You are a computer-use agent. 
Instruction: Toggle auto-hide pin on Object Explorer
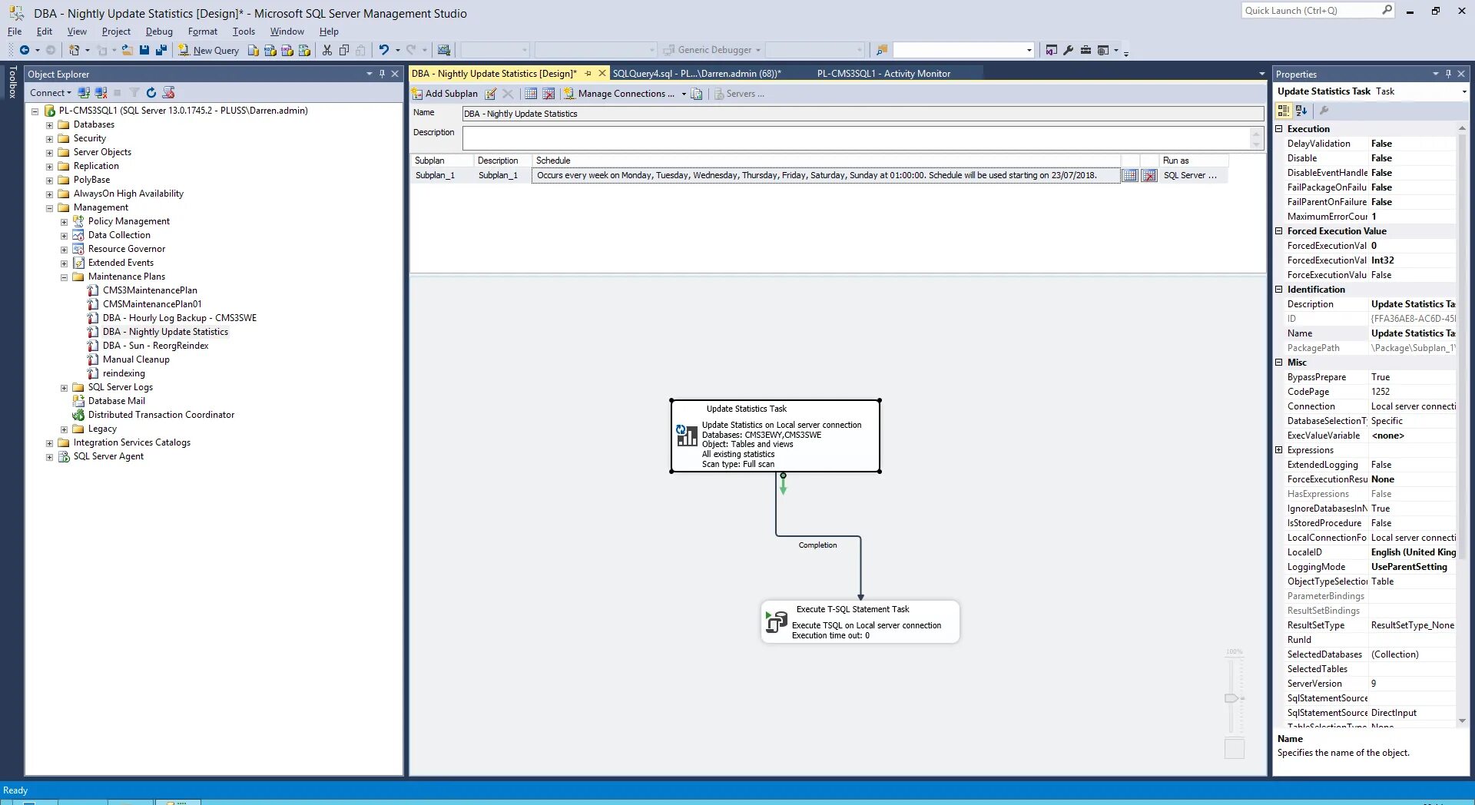pos(383,74)
